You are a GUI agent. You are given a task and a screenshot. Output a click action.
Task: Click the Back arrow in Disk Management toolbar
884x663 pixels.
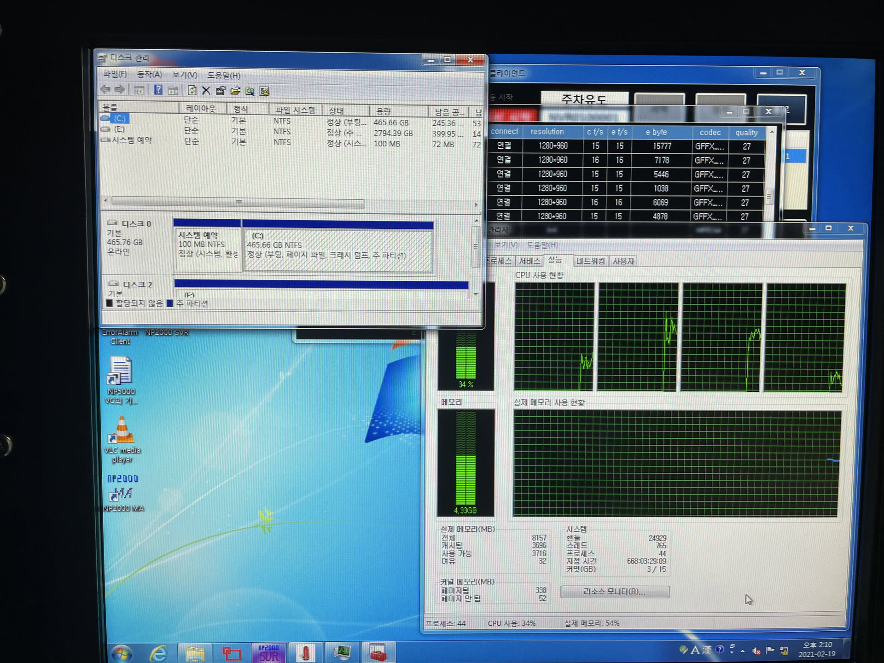click(105, 90)
